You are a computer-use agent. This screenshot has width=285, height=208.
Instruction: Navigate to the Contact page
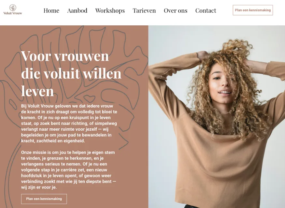coord(206,10)
